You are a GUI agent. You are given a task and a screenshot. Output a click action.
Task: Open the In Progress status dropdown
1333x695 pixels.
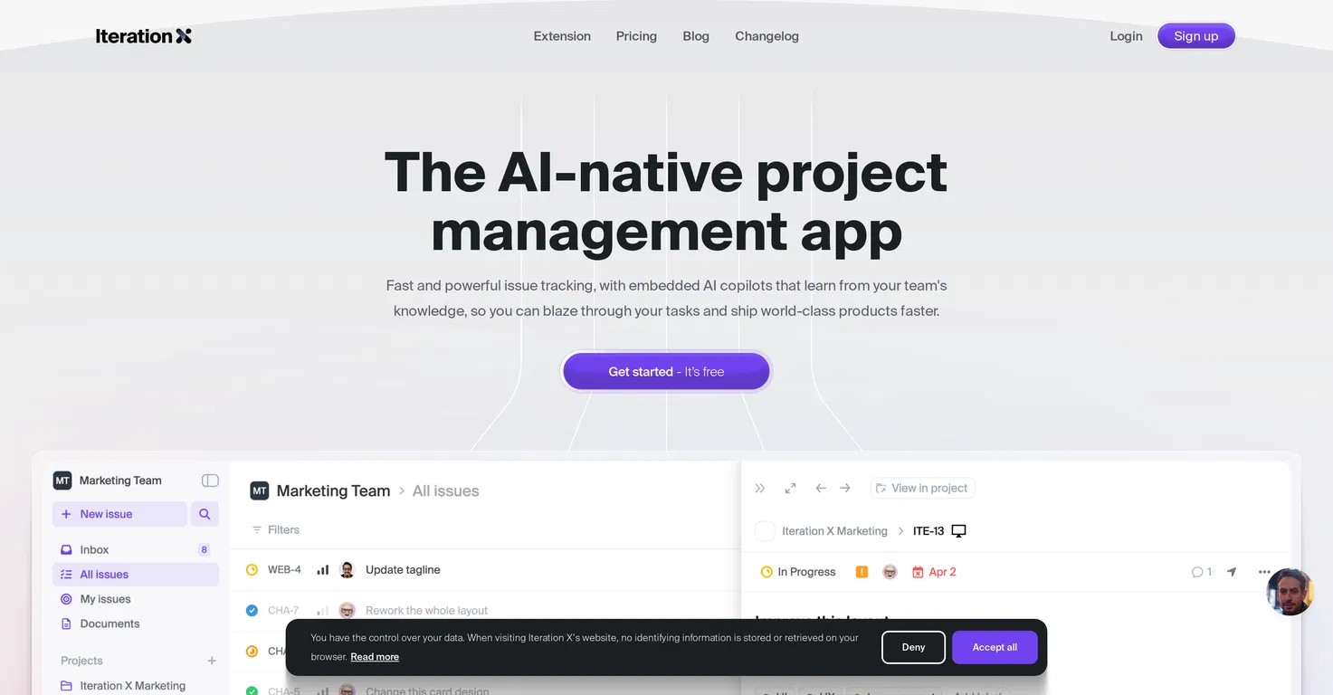click(798, 572)
